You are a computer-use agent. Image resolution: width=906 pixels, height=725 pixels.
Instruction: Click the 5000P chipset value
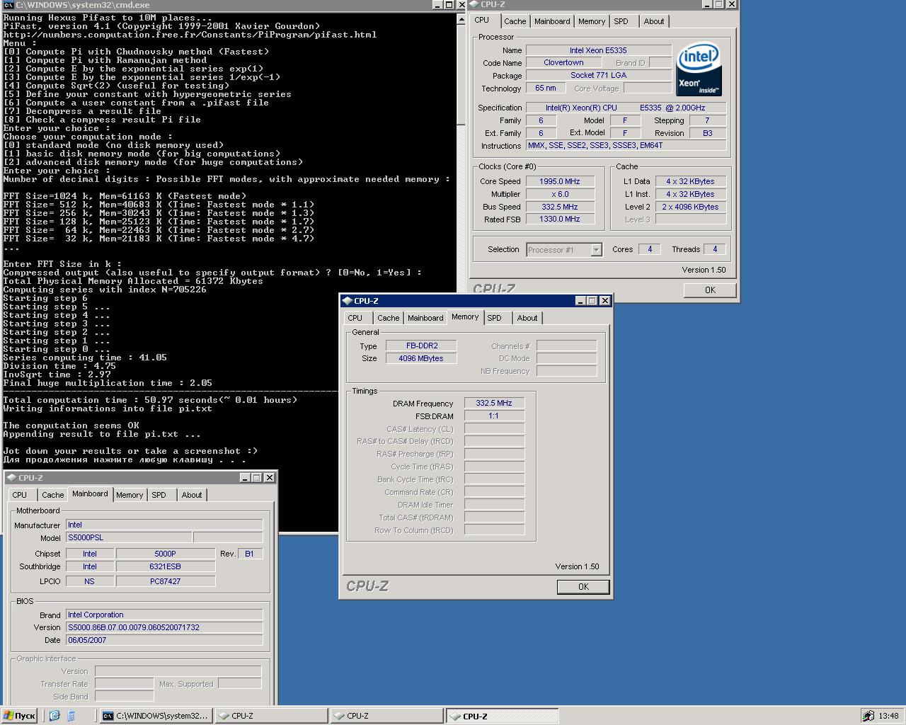[x=165, y=554]
